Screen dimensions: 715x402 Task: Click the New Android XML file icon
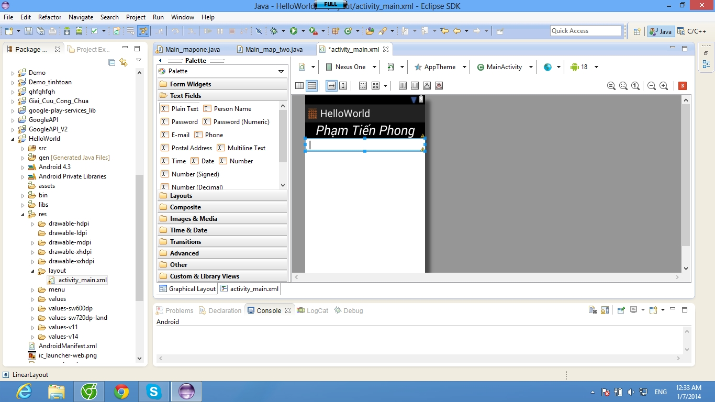(116, 31)
